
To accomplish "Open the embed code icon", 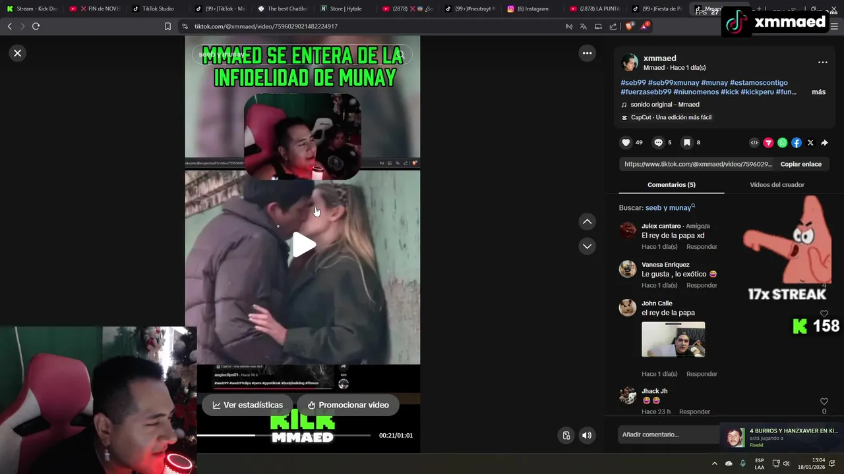I will (x=754, y=142).
